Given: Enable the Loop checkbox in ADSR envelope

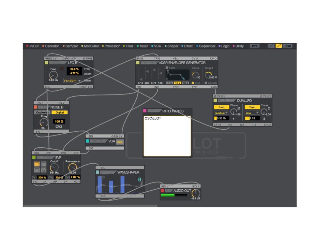Looking at the screenshot, I should click(x=167, y=68).
